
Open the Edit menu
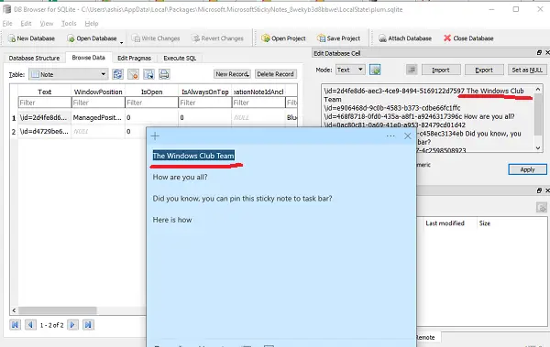pos(26,24)
